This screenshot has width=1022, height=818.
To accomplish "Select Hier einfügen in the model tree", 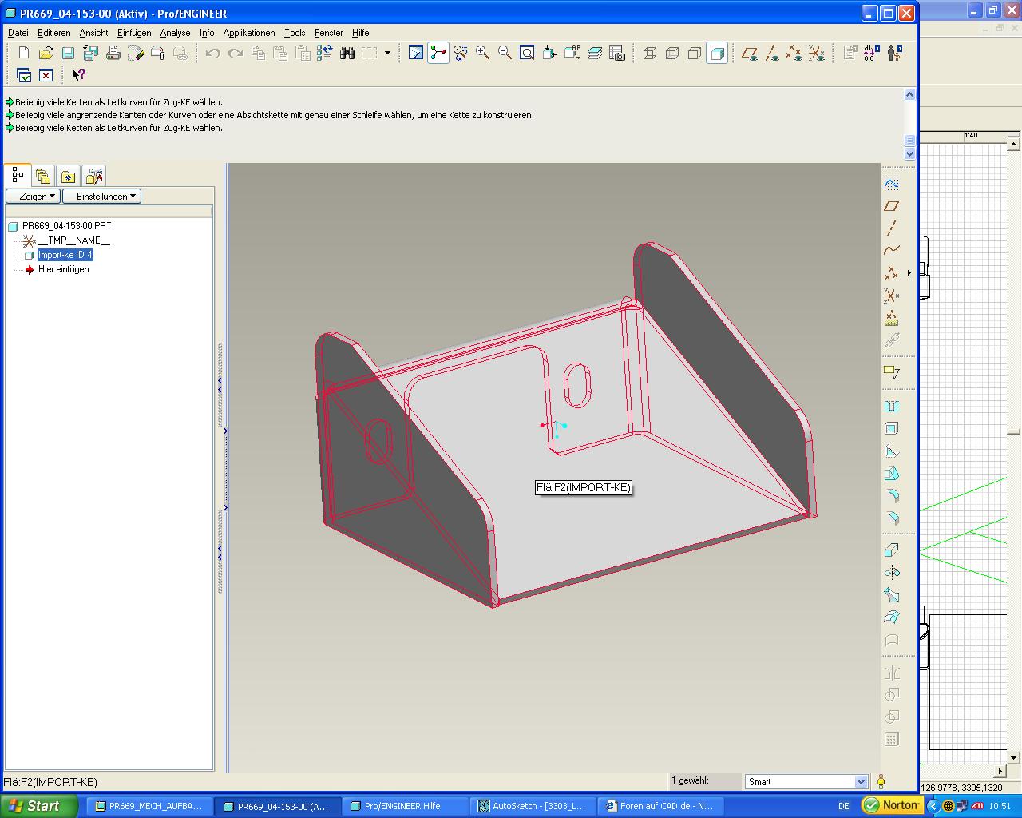I will (x=64, y=269).
